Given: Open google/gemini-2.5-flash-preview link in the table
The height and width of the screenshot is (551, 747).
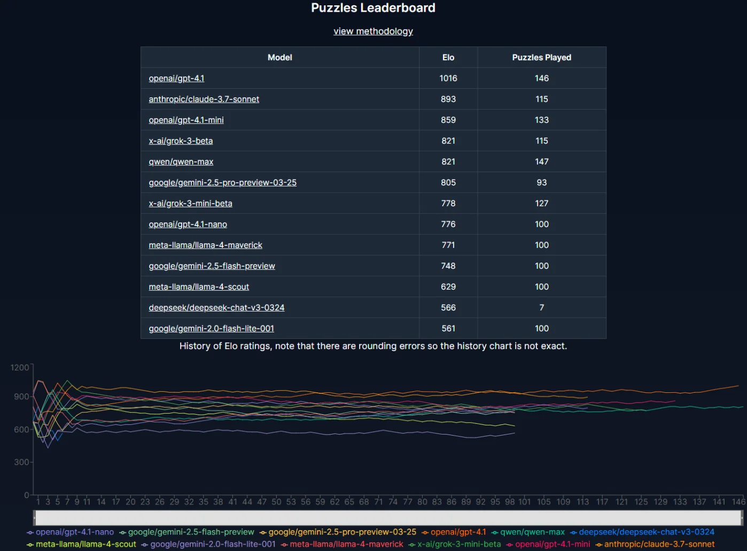Looking at the screenshot, I should coord(212,266).
